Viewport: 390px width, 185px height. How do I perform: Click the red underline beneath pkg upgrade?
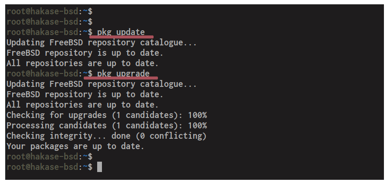121,78
